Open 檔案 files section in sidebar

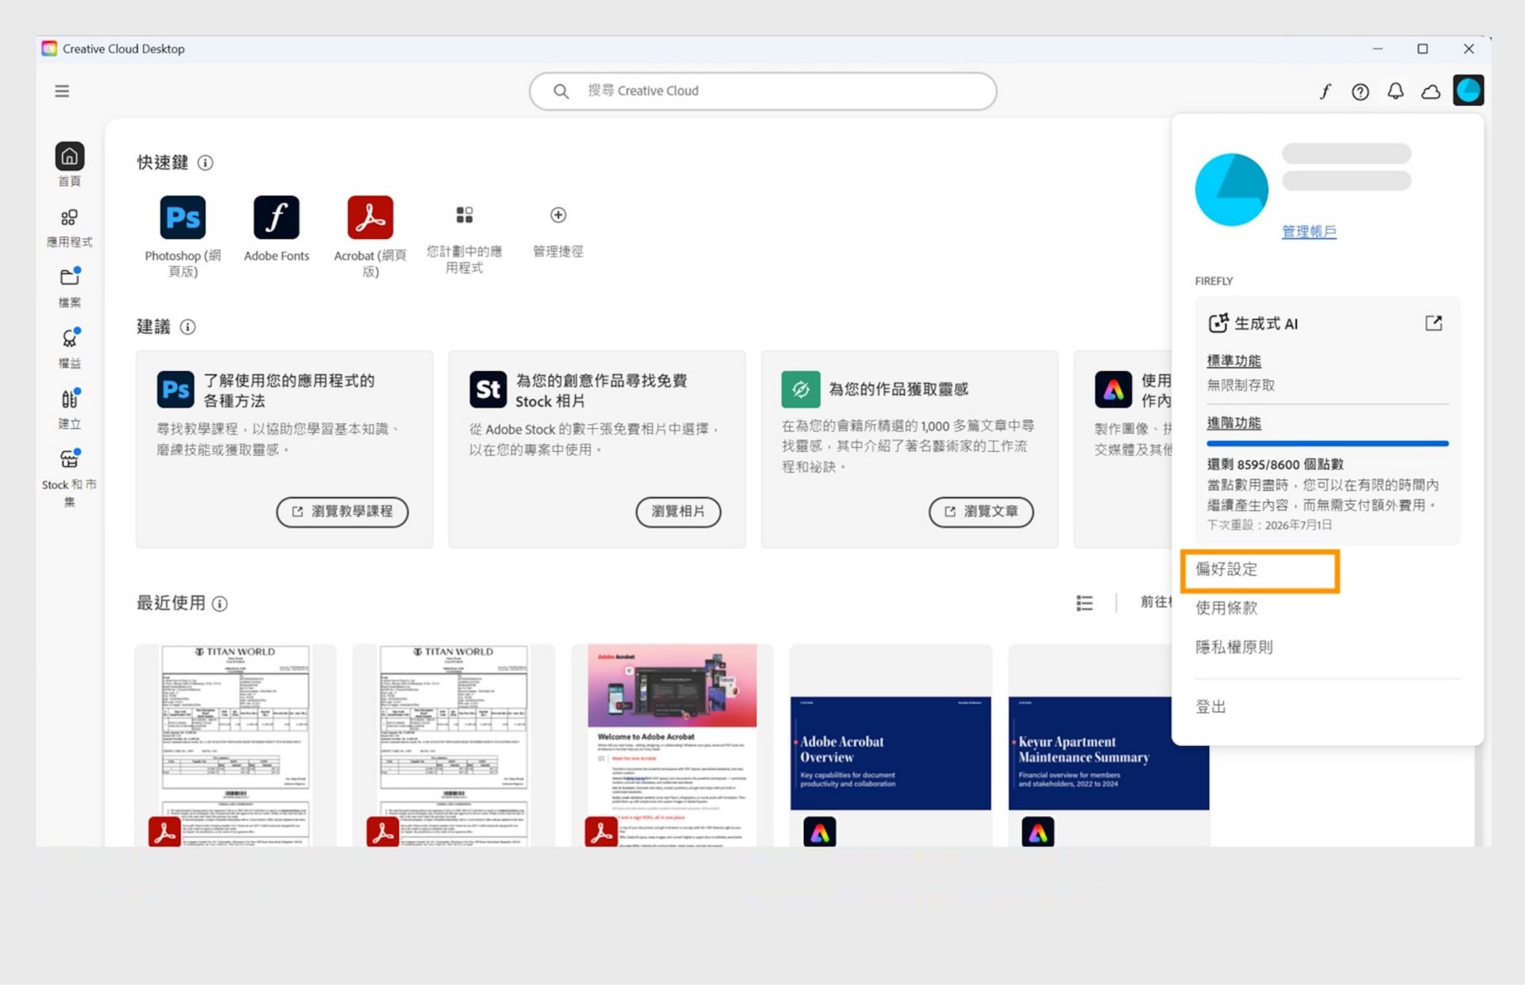(69, 288)
